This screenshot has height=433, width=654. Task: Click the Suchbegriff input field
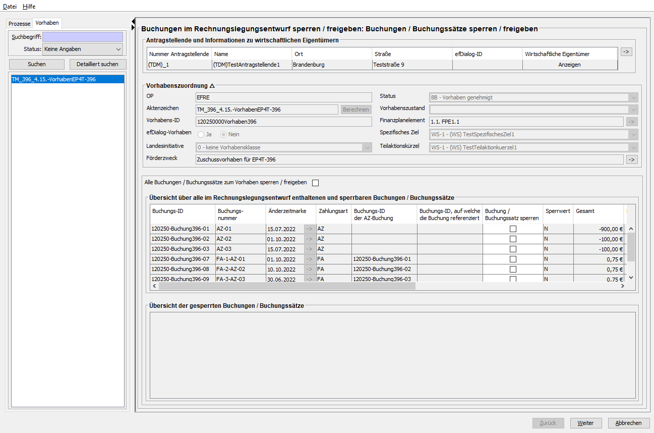(83, 37)
